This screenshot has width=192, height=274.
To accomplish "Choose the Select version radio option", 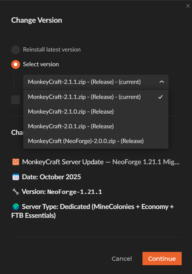I will 15,64.
